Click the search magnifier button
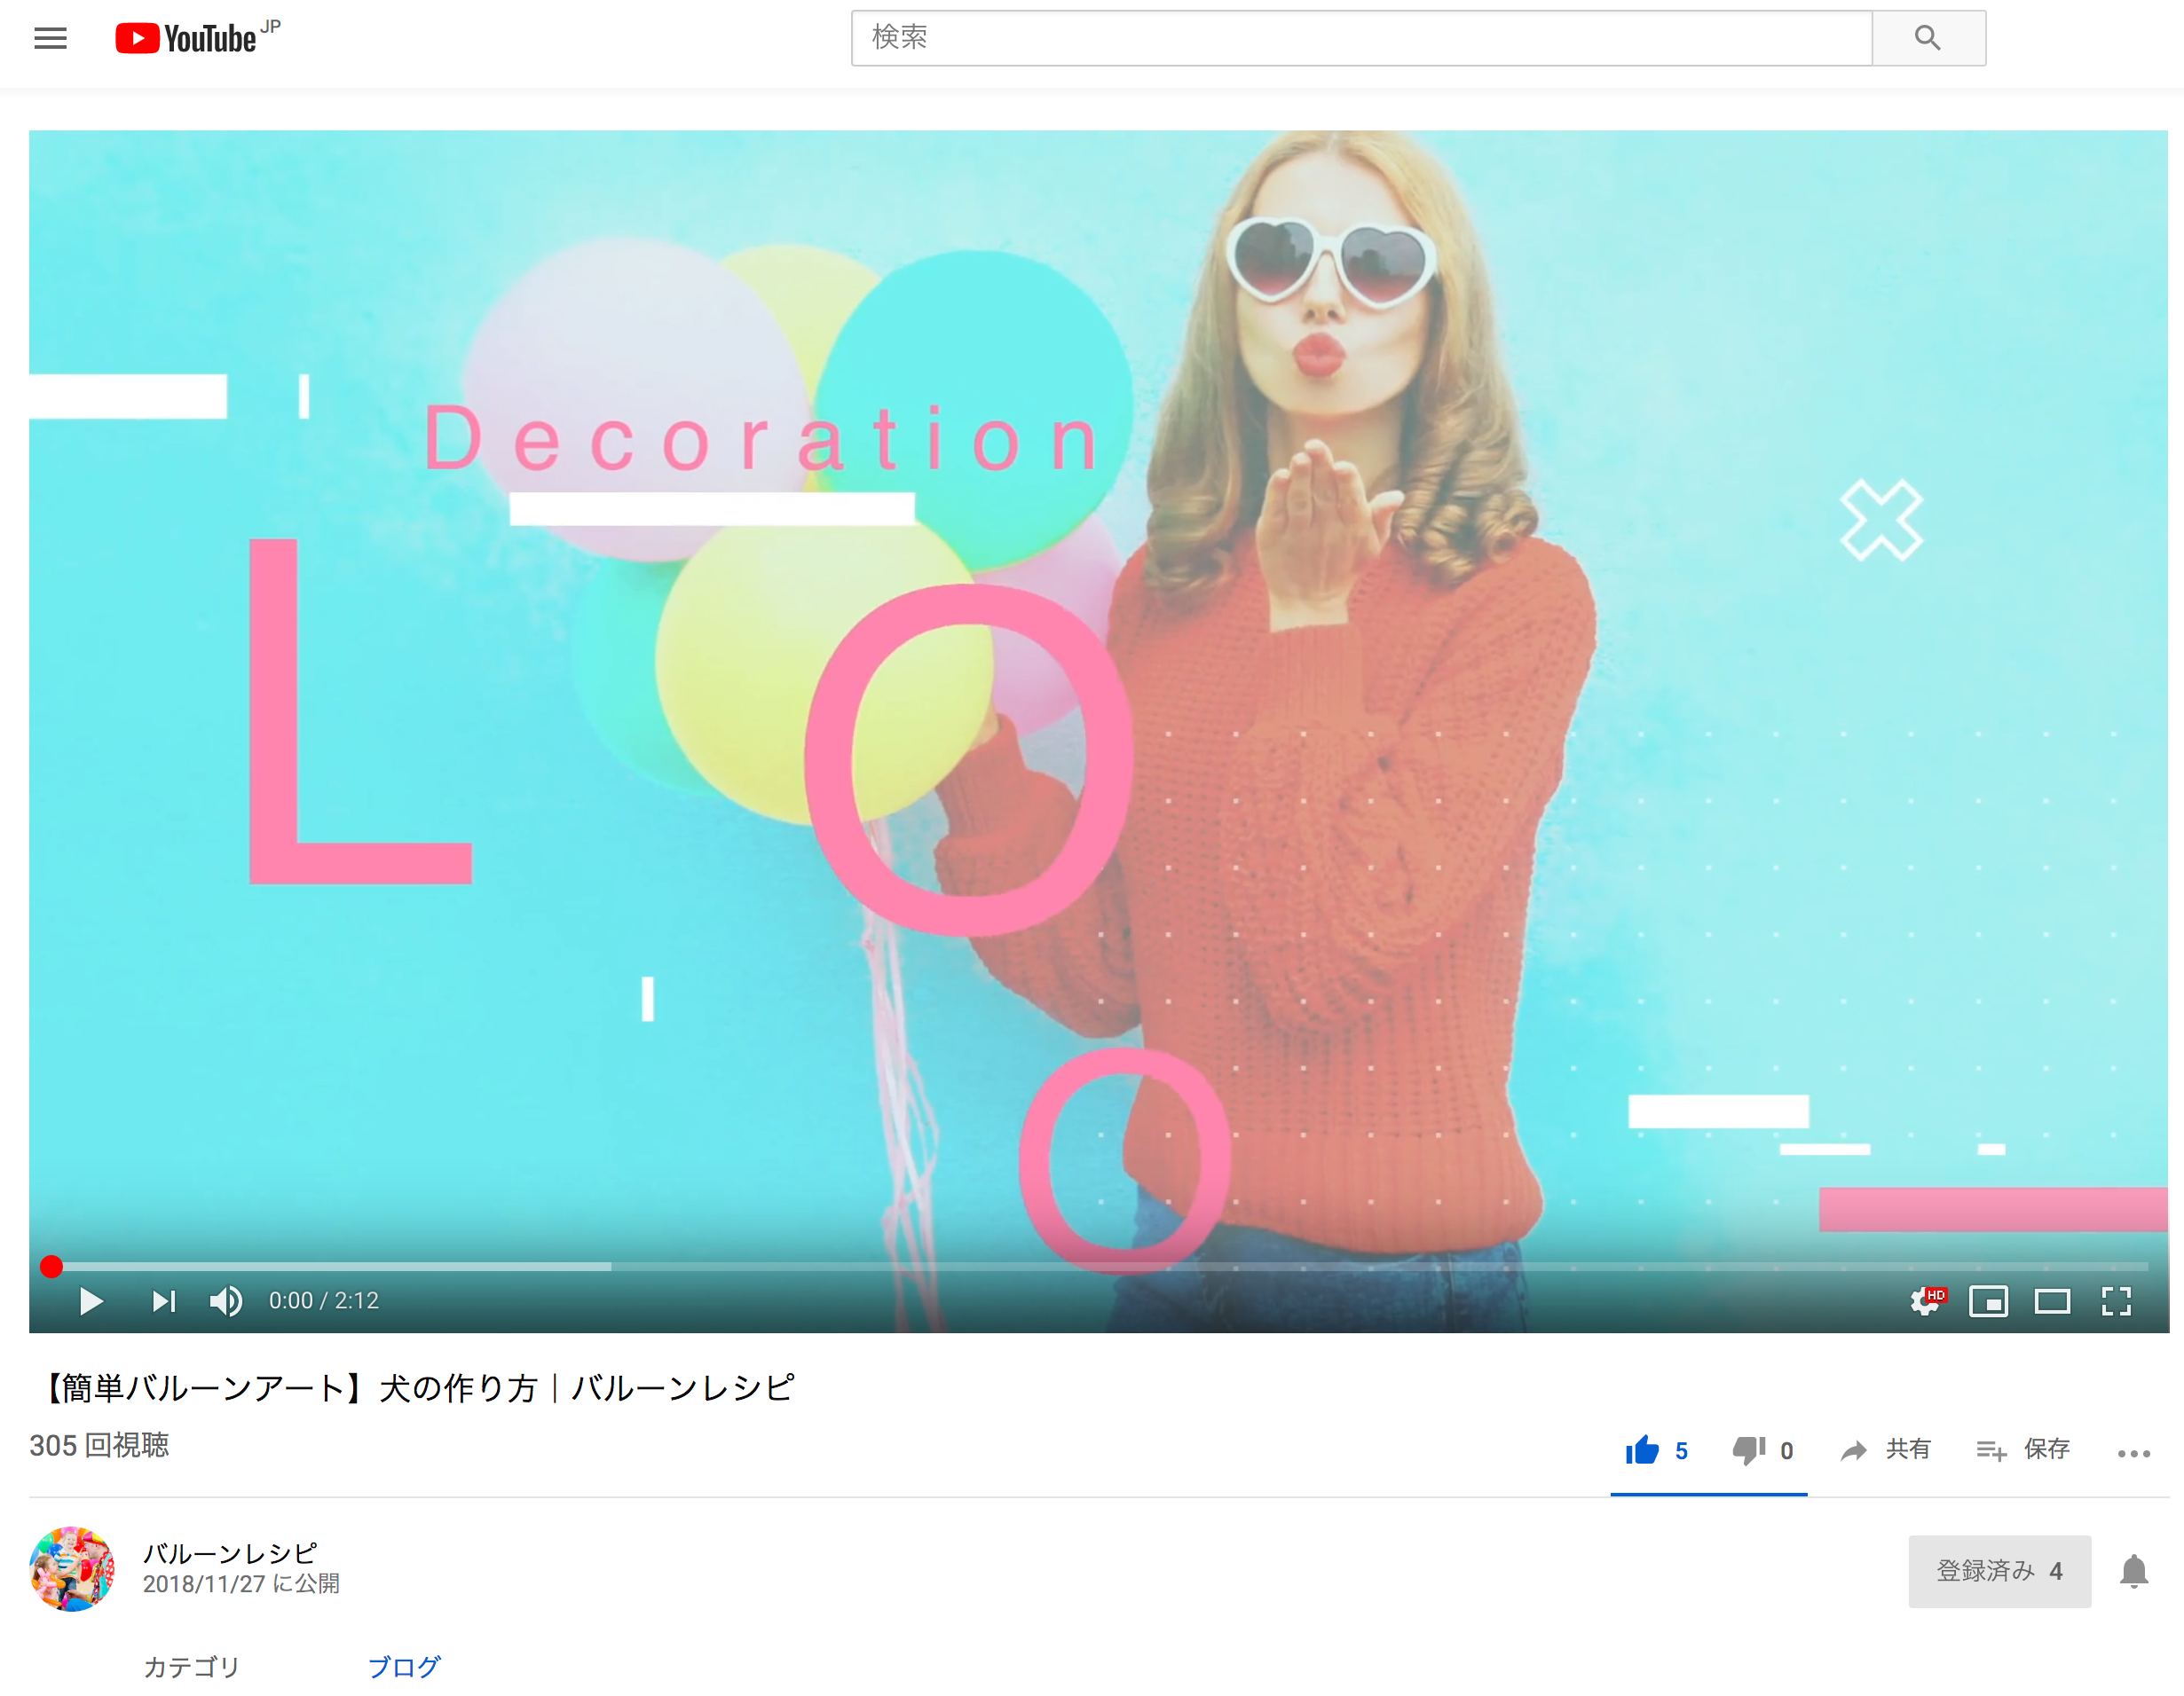The image size is (2184, 1696). click(x=1927, y=38)
